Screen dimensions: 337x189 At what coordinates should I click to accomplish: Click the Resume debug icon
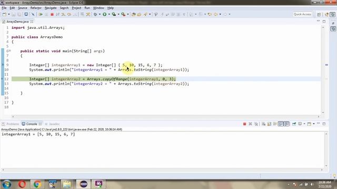pyautogui.click(x=41, y=14)
